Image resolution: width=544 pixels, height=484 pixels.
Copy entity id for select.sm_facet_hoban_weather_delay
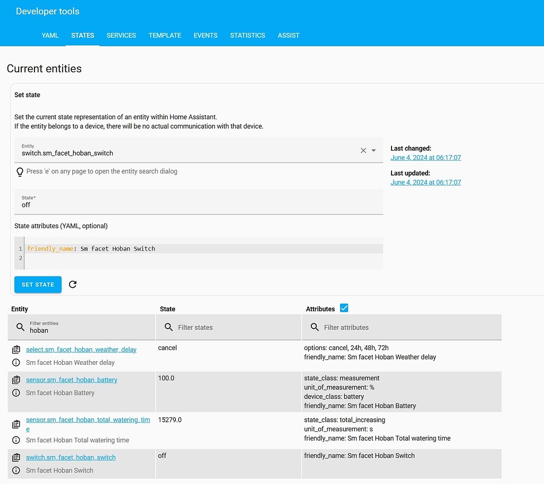[x=16, y=348]
